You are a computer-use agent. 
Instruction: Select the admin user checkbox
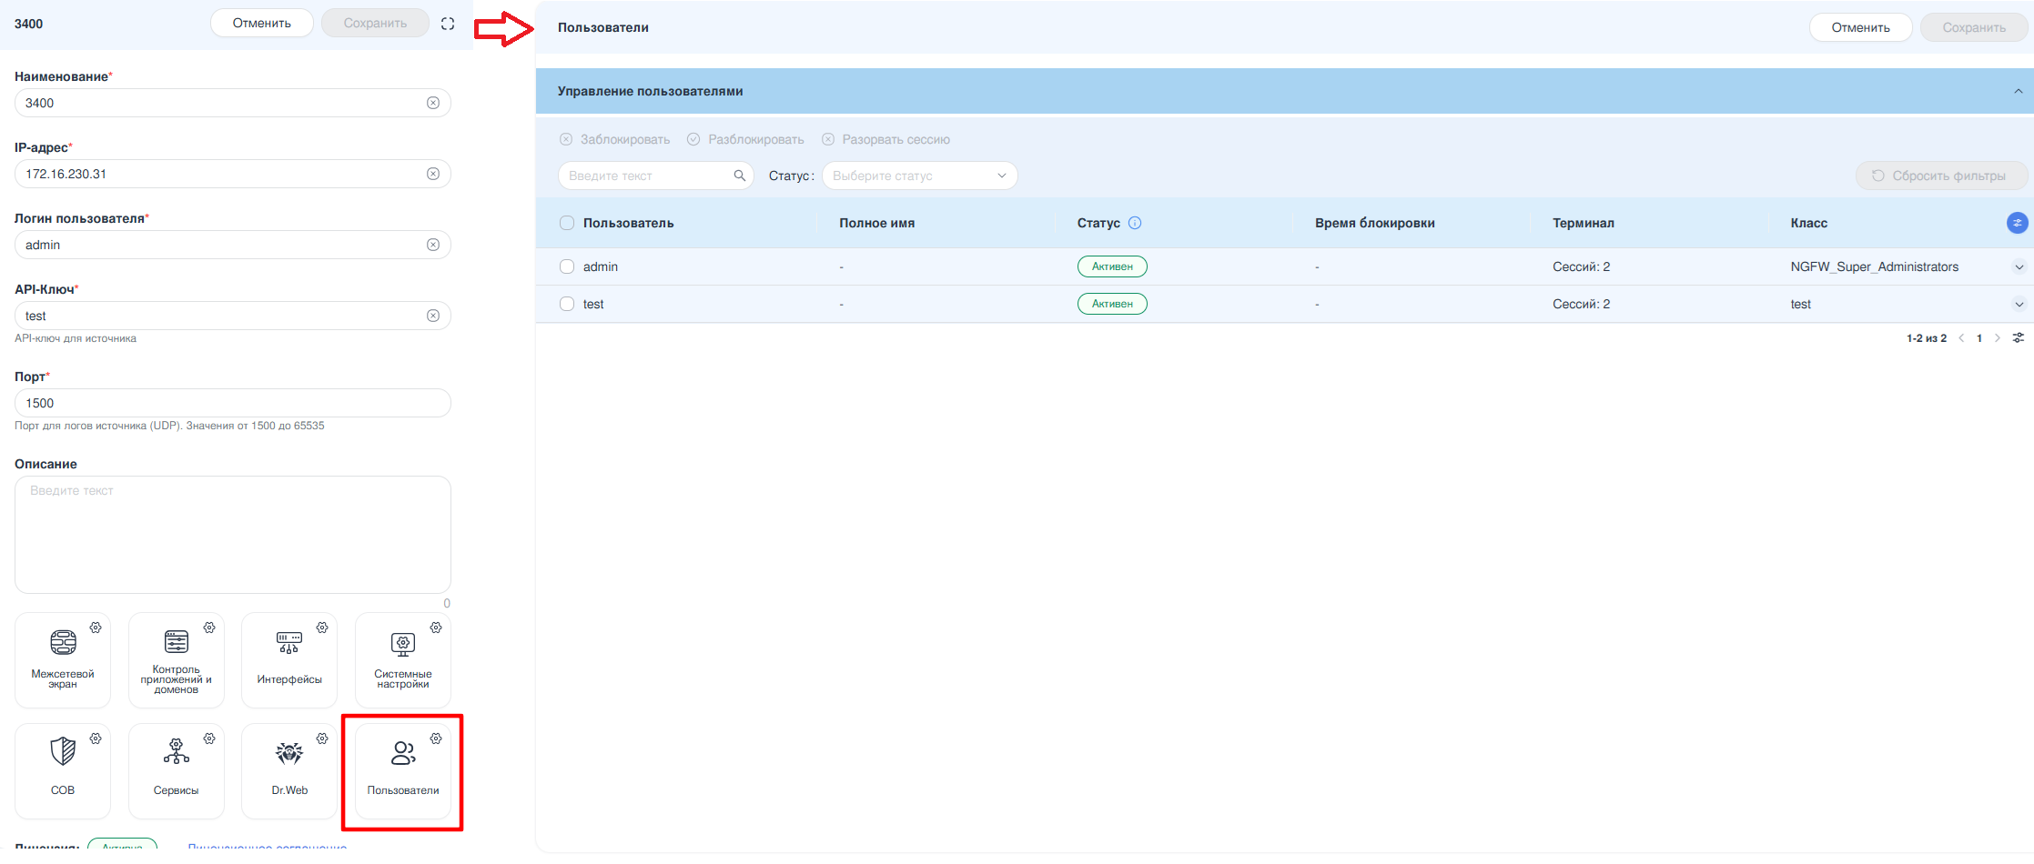tap(567, 266)
